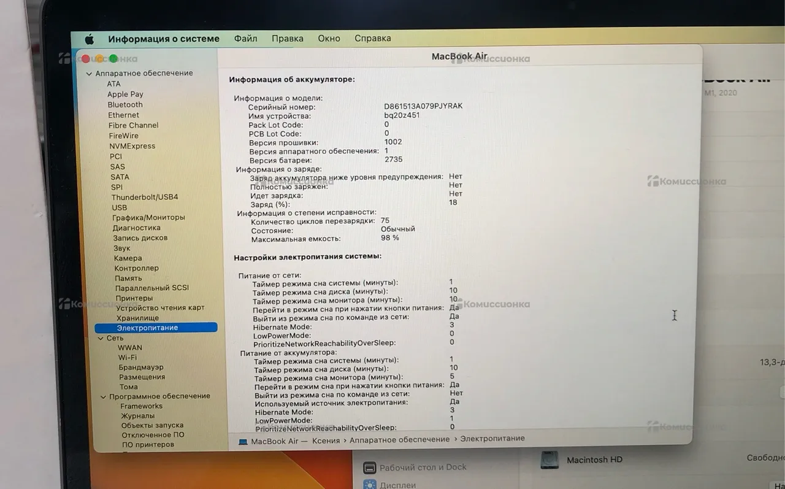Click the MacBook Air computer icon in path bar

tap(243, 442)
